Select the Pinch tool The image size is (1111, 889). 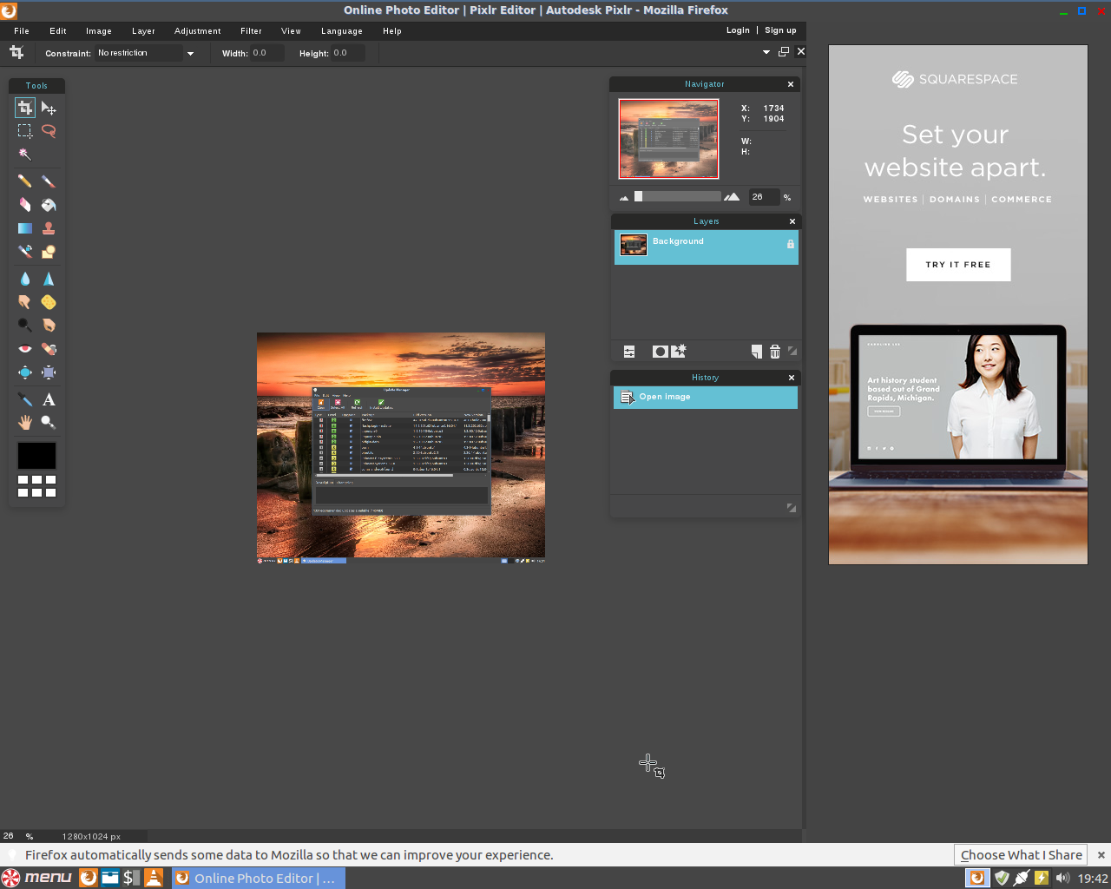pos(49,372)
